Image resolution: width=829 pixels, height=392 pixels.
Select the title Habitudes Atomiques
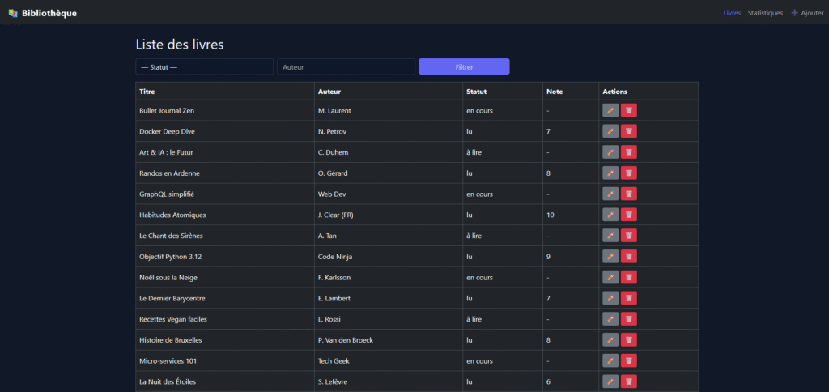(172, 215)
